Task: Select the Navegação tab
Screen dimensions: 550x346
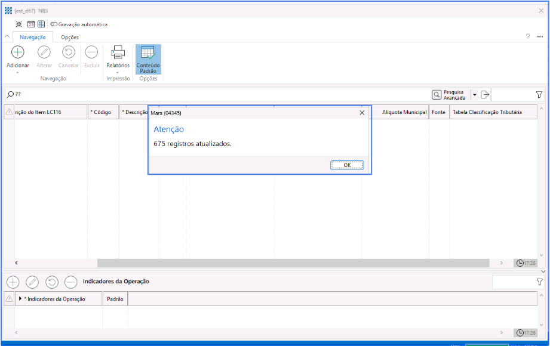Action: 33,37
